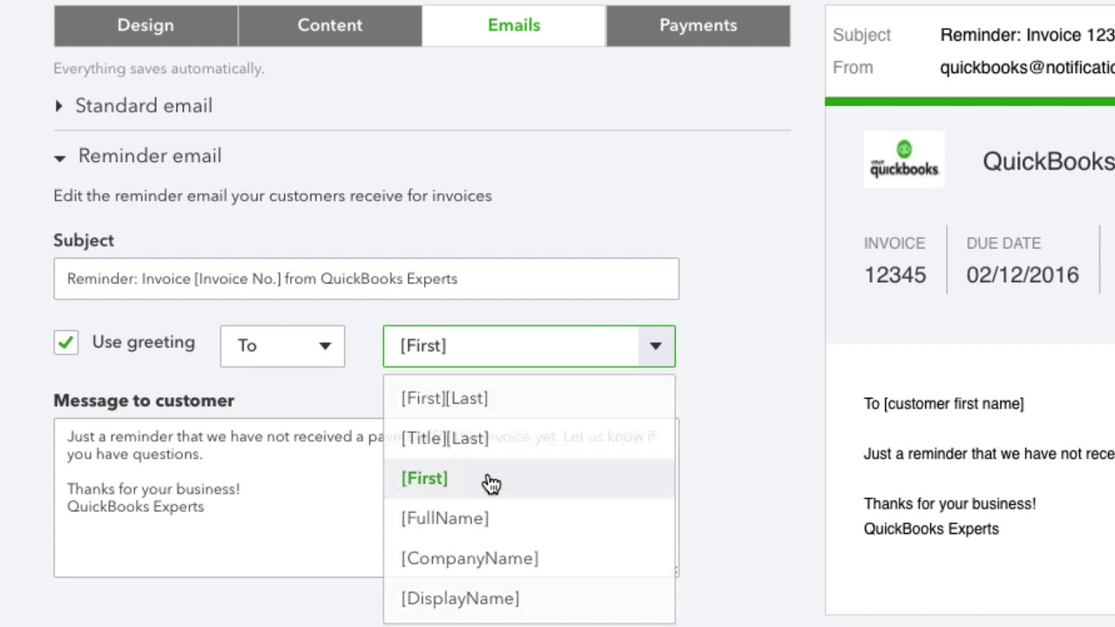
Task: Choose [First][Last] from the list
Action: coord(444,398)
